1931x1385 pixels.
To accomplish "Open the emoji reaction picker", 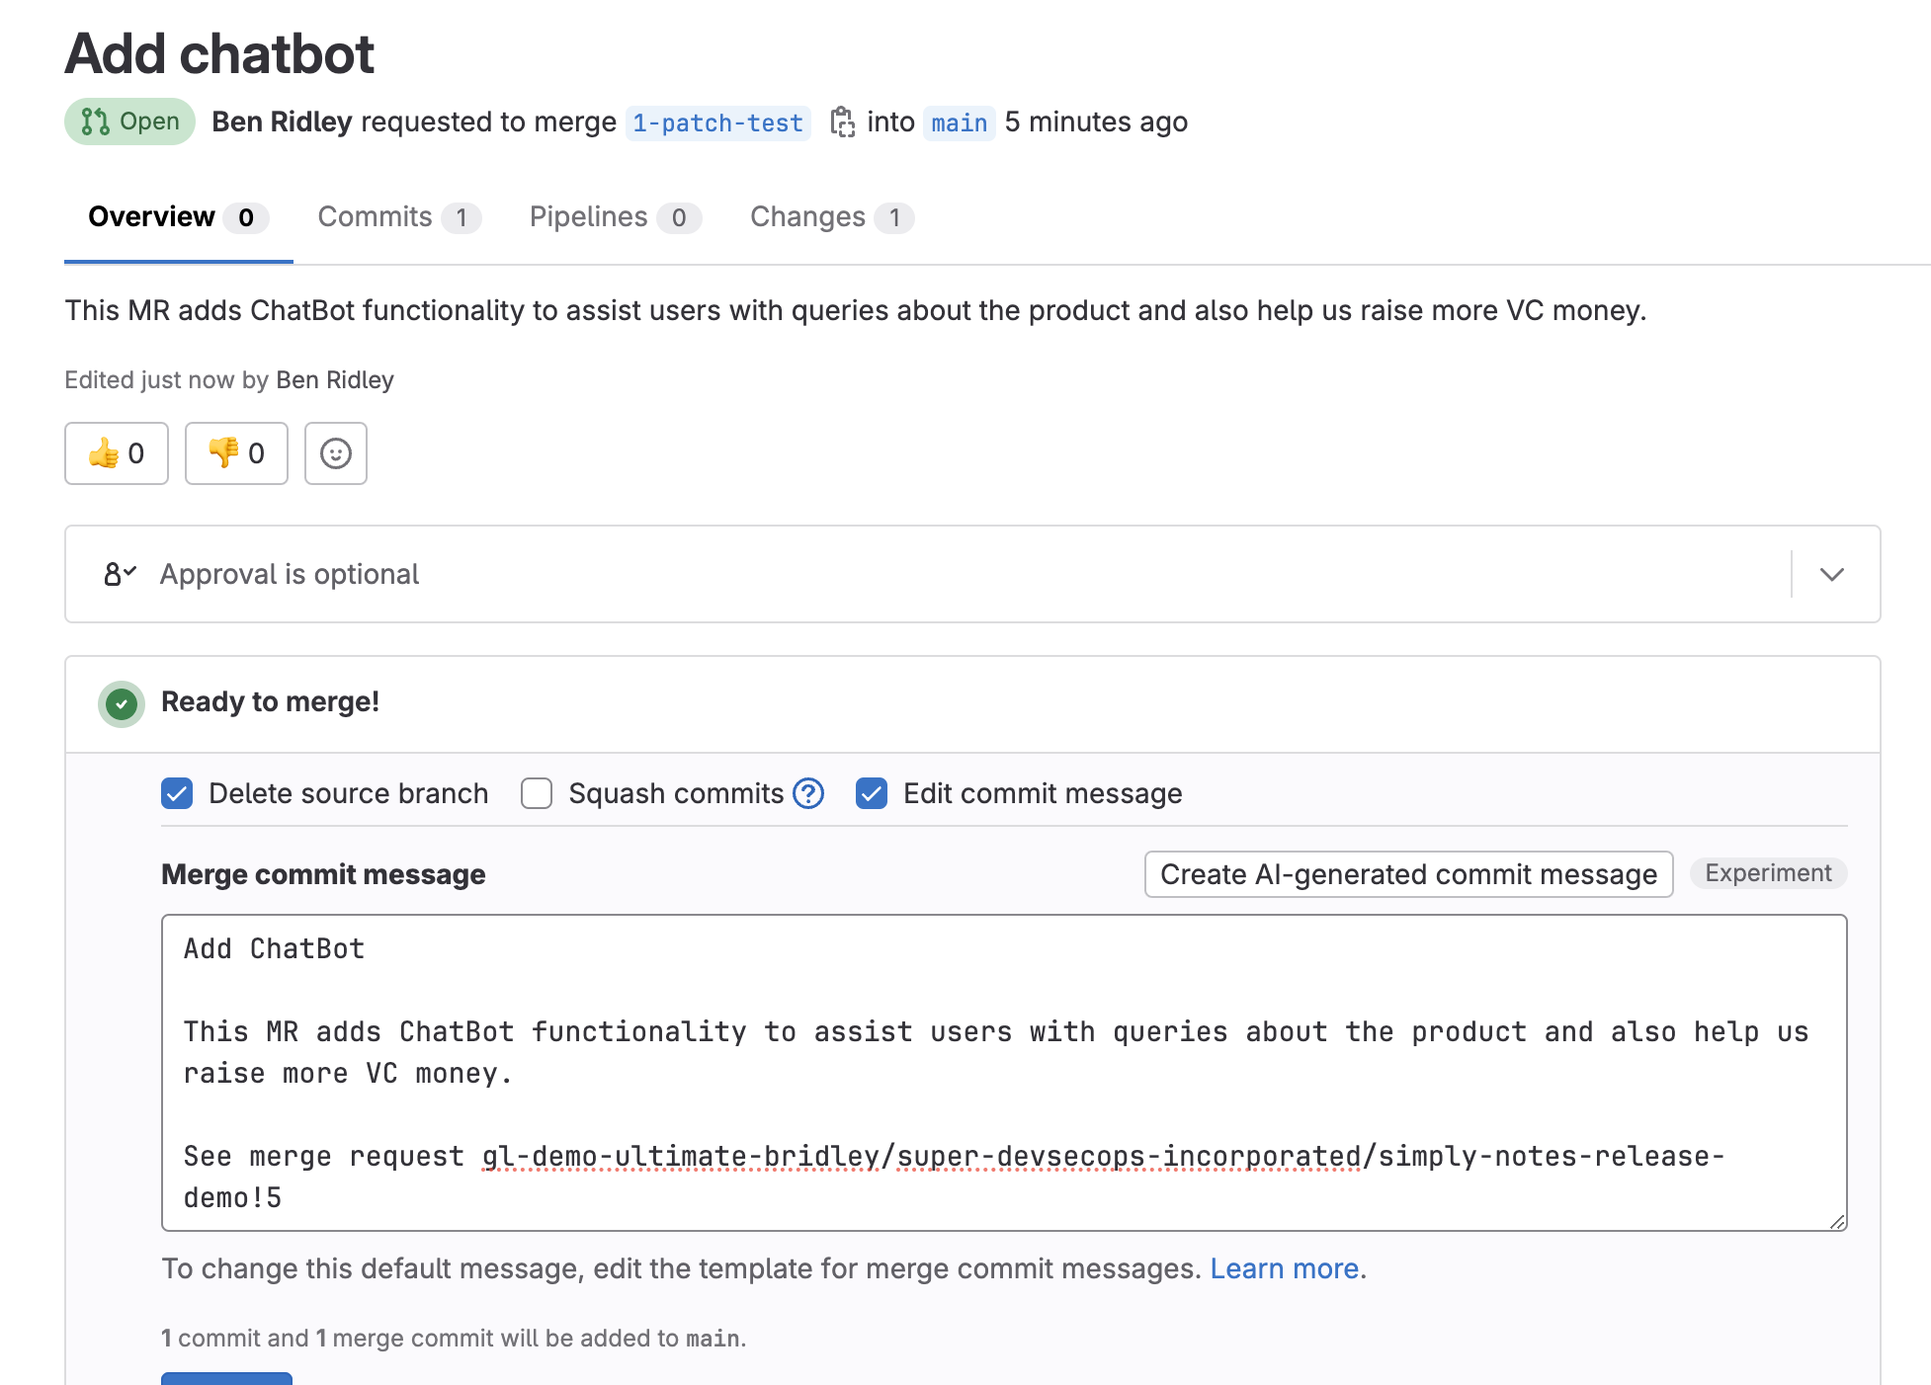I will (335, 453).
